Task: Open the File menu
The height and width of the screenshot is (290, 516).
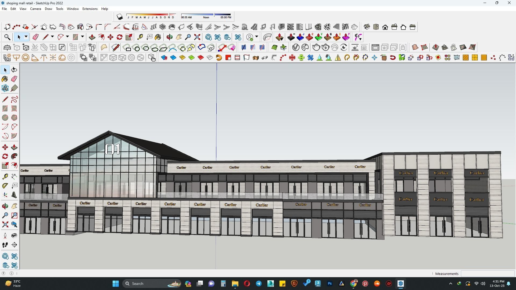Action: click(x=4, y=9)
